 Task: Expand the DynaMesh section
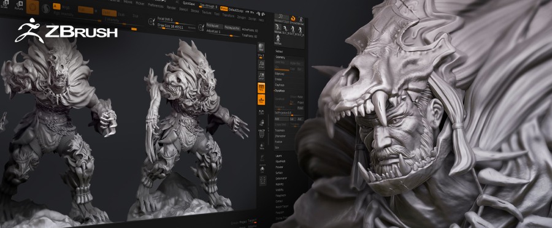tap(280, 90)
